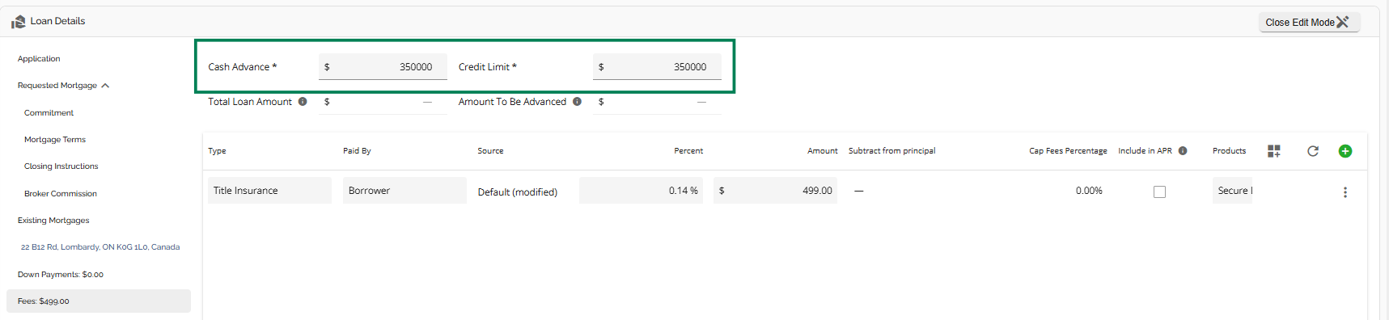The width and height of the screenshot is (1389, 320).
Task: Click the refresh fees icon
Action: pyautogui.click(x=1313, y=151)
